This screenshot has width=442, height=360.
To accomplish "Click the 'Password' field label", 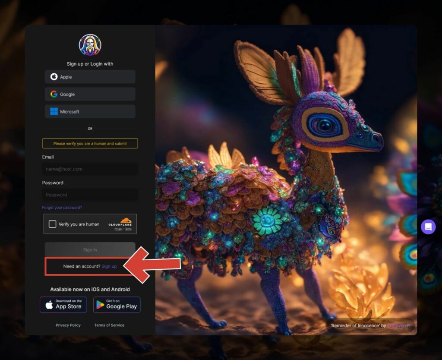I will [x=53, y=183].
